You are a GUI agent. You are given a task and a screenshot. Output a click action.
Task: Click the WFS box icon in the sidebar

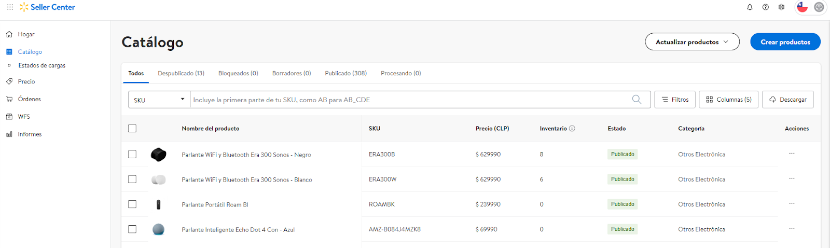click(9, 117)
